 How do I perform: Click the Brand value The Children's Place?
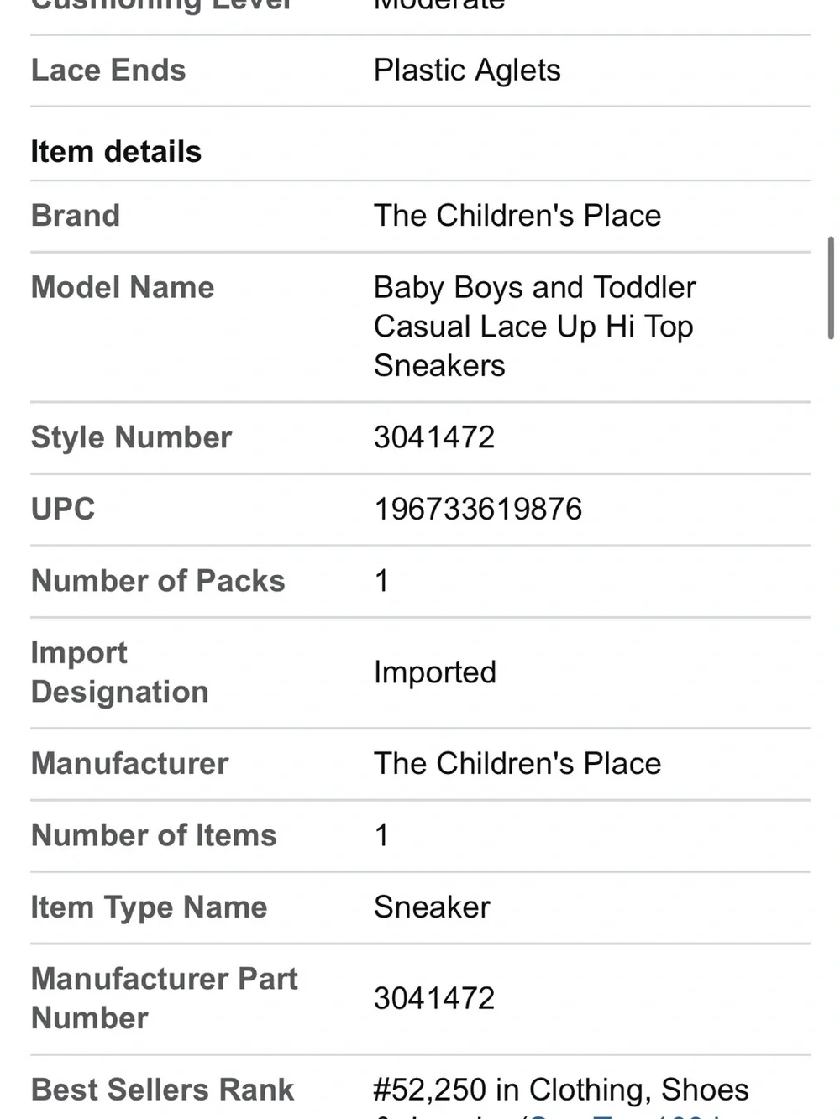click(x=517, y=216)
